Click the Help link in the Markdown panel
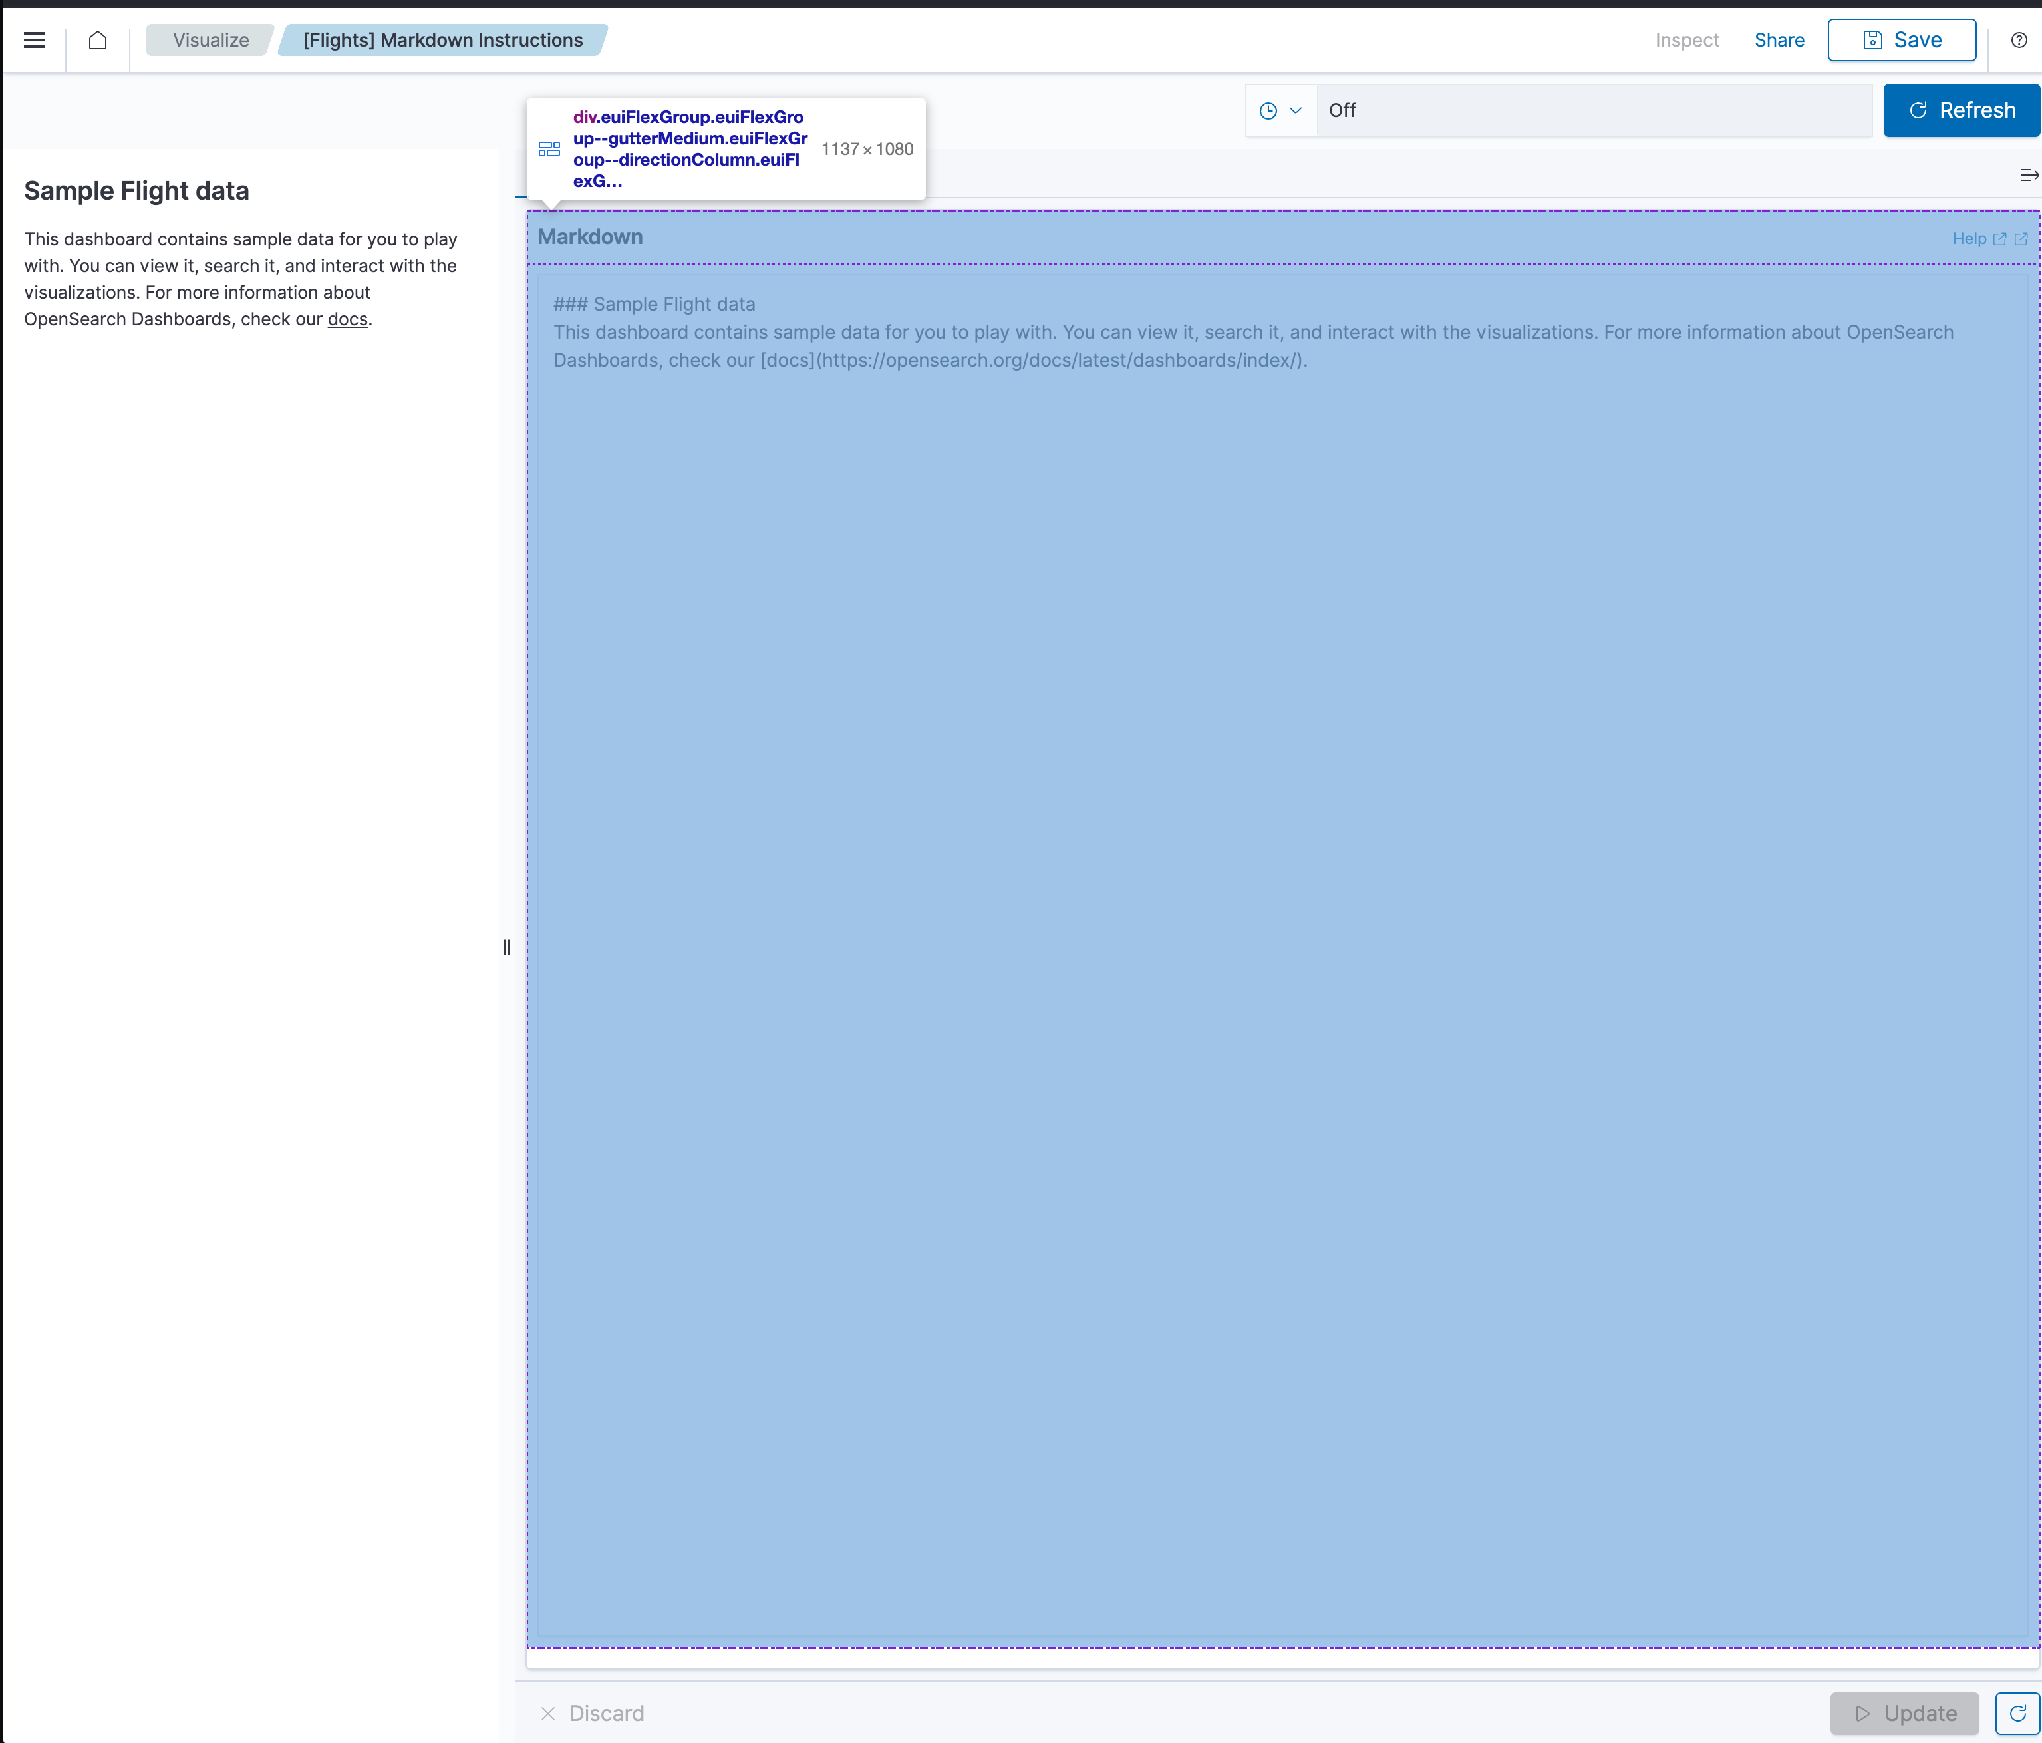2042x1743 pixels. (1968, 239)
